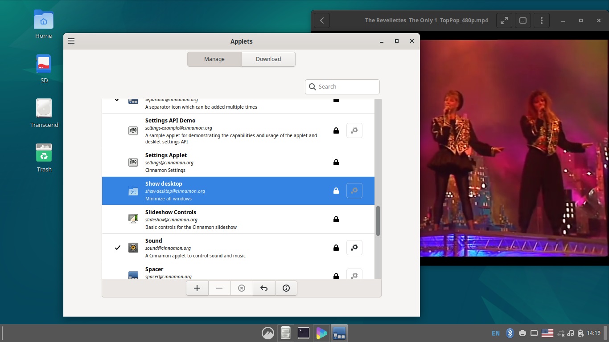Select 'Settings API Demo' title text
The image size is (609, 342).
[170, 121]
